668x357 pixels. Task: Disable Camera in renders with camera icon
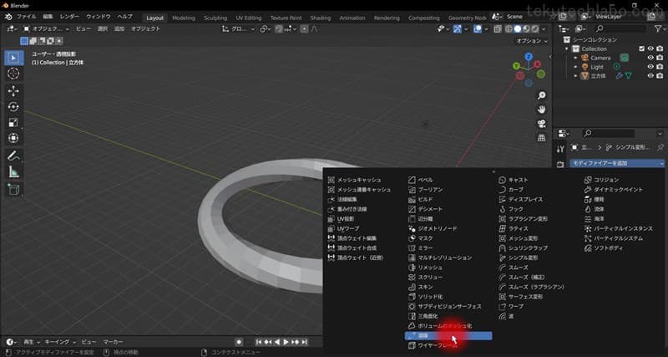(660, 58)
